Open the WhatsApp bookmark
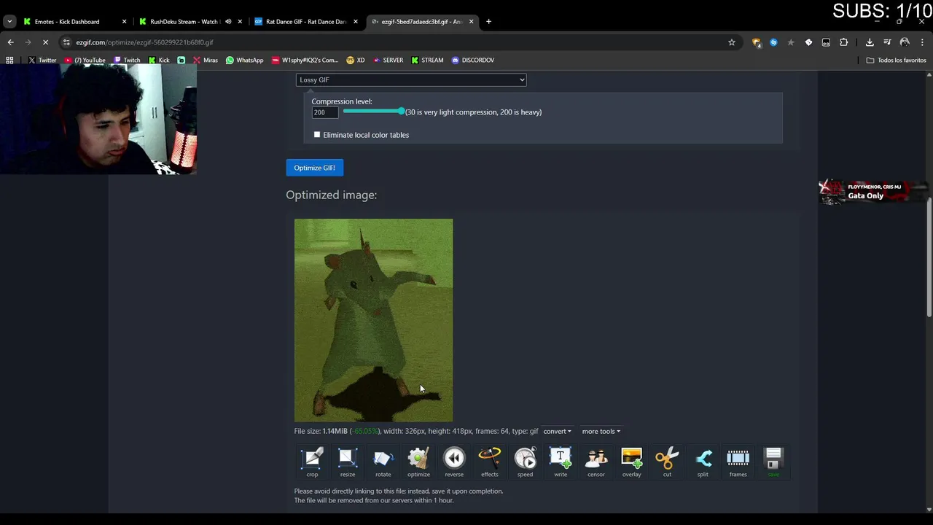This screenshot has height=525, width=933. [244, 61]
